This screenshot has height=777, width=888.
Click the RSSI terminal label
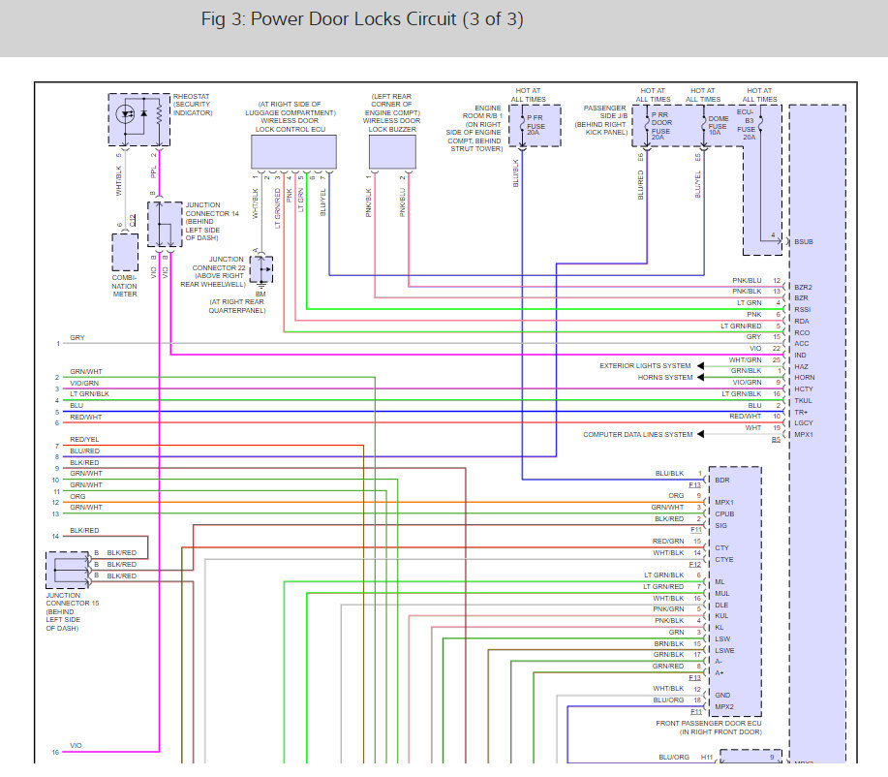point(803,310)
